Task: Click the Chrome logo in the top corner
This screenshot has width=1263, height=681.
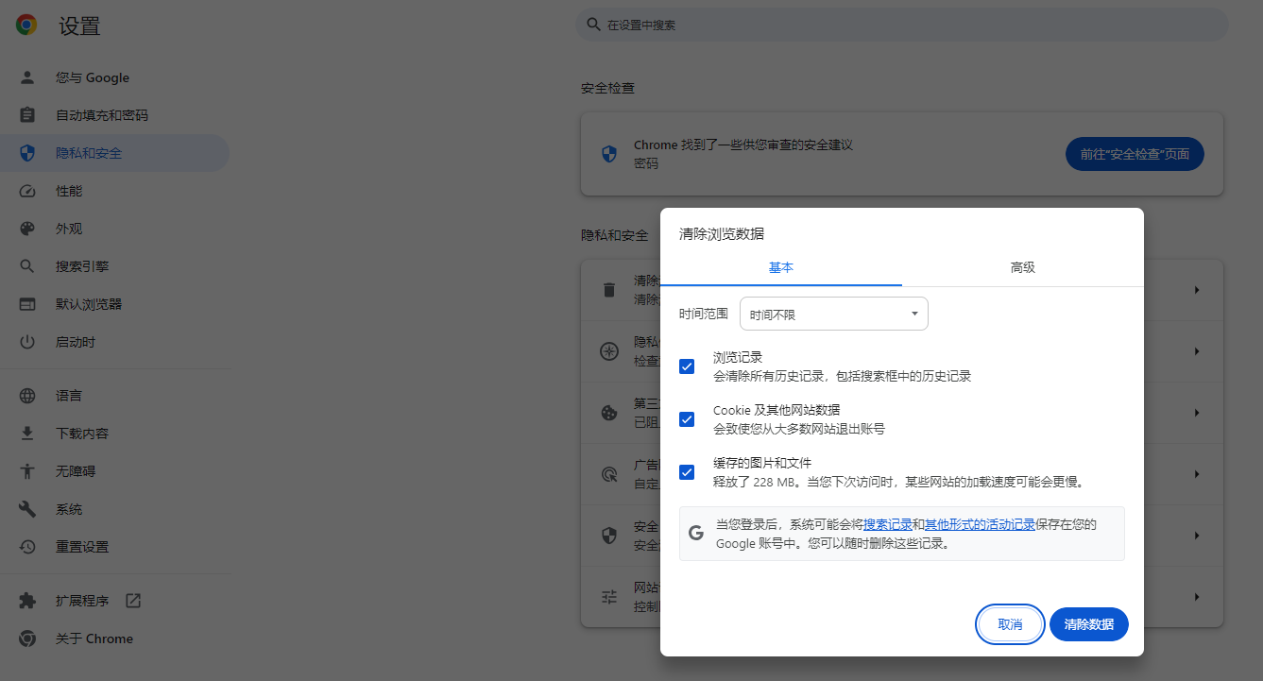Action: (x=26, y=26)
